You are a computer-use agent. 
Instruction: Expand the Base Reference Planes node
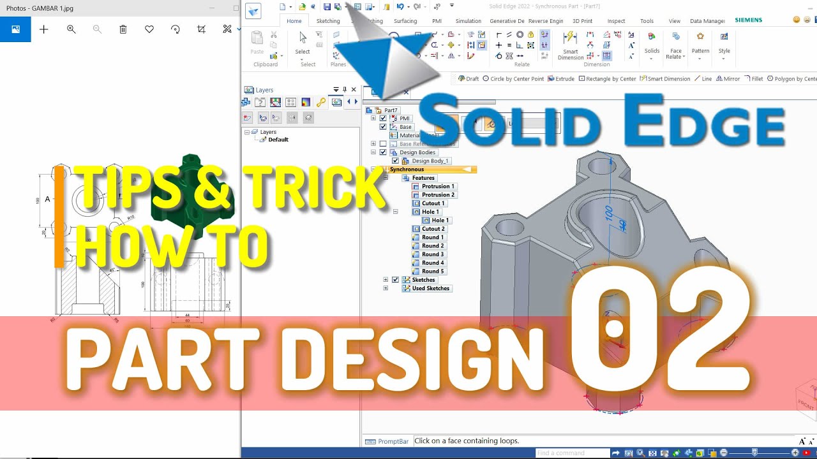tap(373, 143)
